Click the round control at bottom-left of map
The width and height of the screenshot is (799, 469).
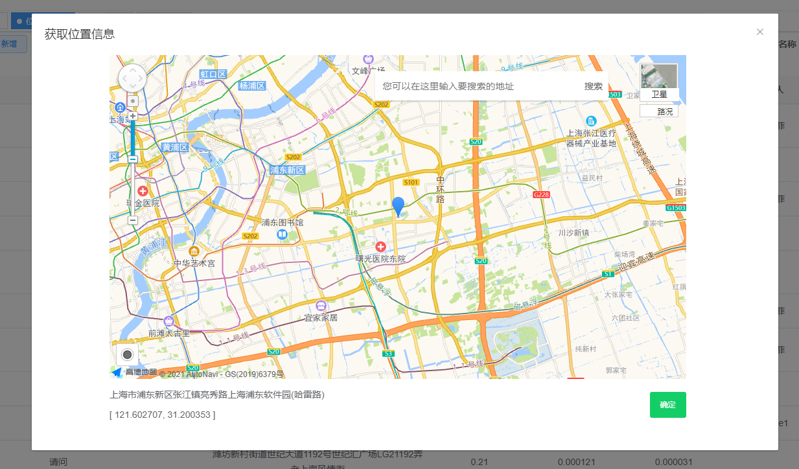[127, 354]
